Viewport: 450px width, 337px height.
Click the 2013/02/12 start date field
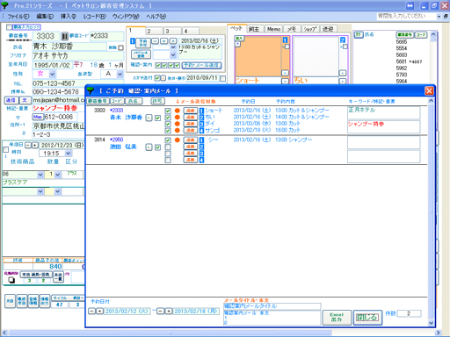click(127, 311)
